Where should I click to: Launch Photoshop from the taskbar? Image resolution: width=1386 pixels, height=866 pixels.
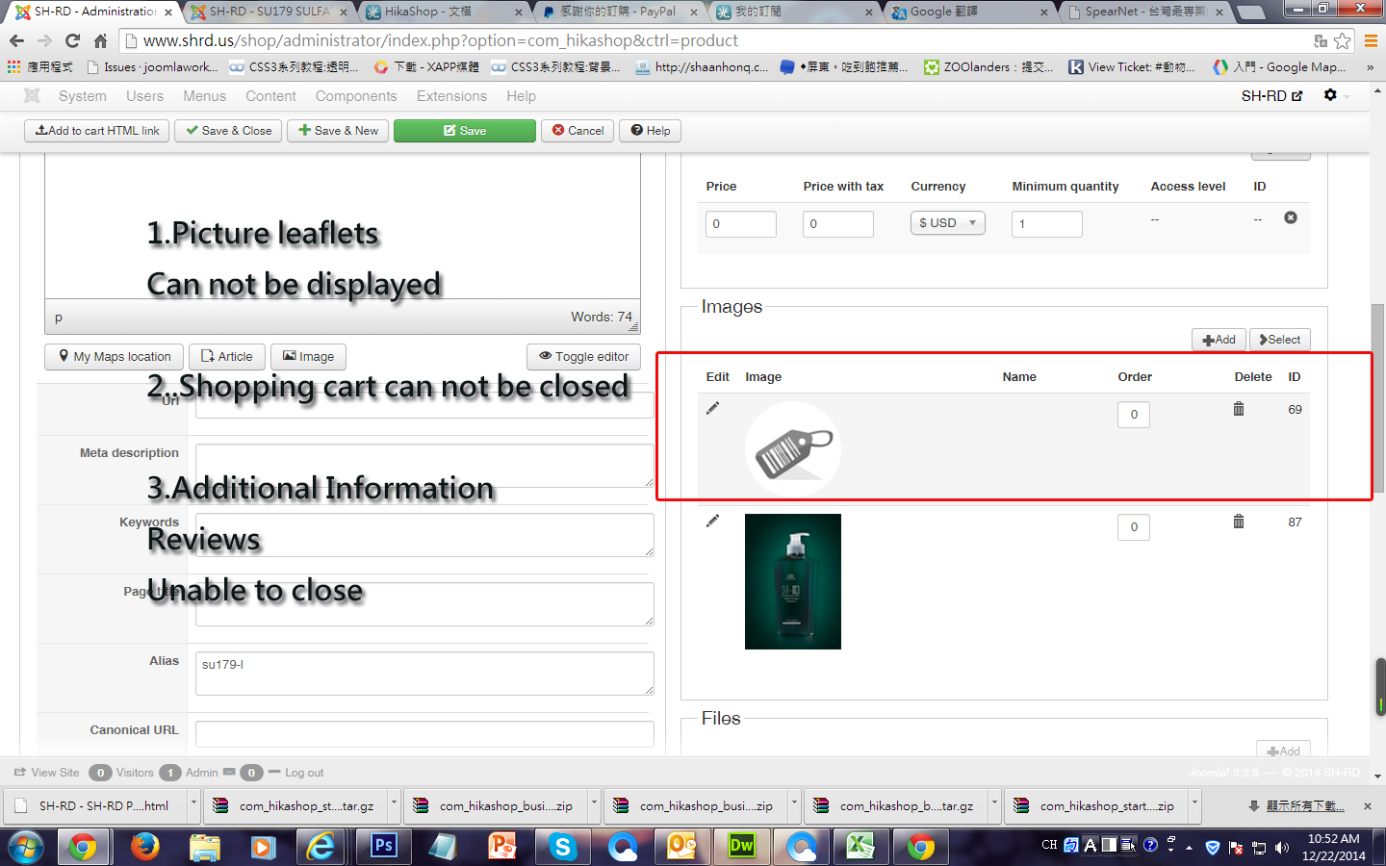point(384,847)
